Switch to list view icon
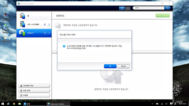The height and width of the screenshot is (106, 189). tap(122, 8)
